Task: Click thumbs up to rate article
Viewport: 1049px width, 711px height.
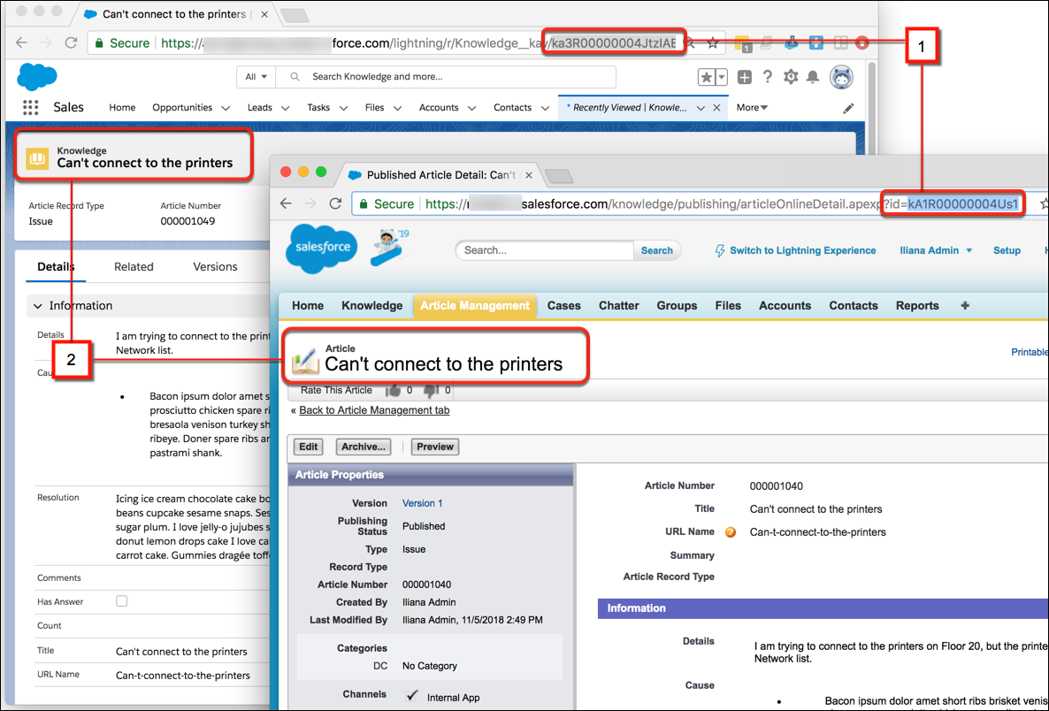Action: (394, 391)
